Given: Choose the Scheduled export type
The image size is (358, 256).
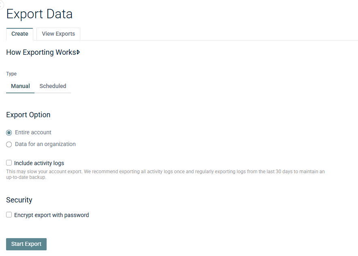Looking at the screenshot, I should pyautogui.click(x=53, y=86).
